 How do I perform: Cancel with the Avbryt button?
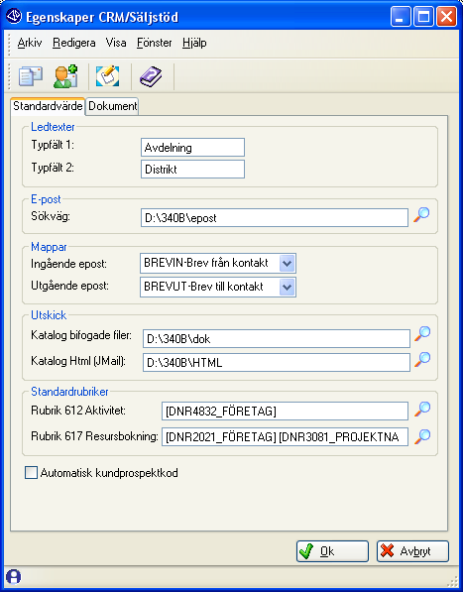point(412,551)
